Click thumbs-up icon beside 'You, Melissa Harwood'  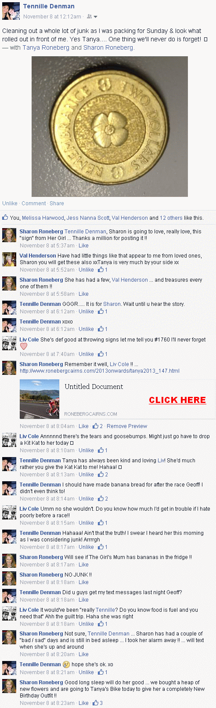point(5,217)
